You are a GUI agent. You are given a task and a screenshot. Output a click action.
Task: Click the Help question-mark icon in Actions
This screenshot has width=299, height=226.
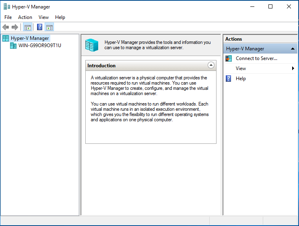pyautogui.click(x=229, y=79)
